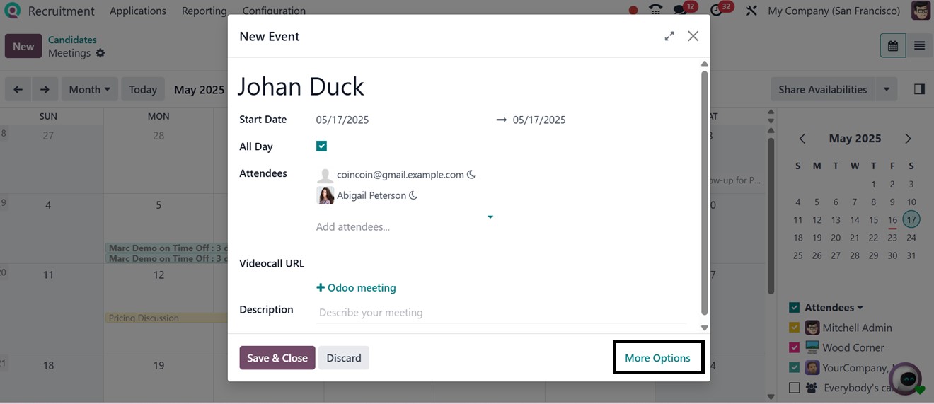Click the Meetings settings gear icon

pos(100,53)
